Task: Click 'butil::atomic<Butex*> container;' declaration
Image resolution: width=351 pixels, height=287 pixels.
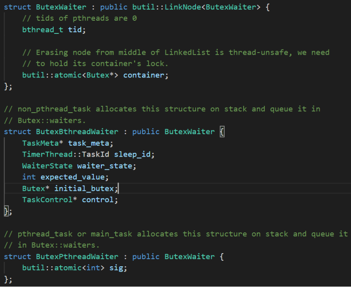Action: [95, 75]
